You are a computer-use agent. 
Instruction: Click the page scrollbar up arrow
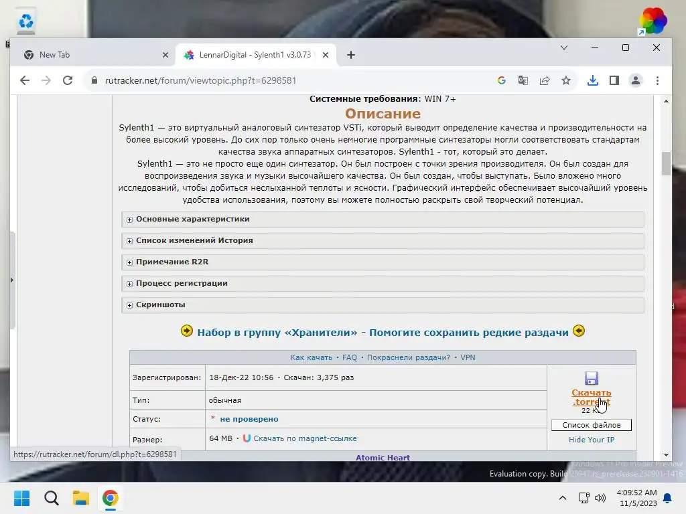(666, 102)
